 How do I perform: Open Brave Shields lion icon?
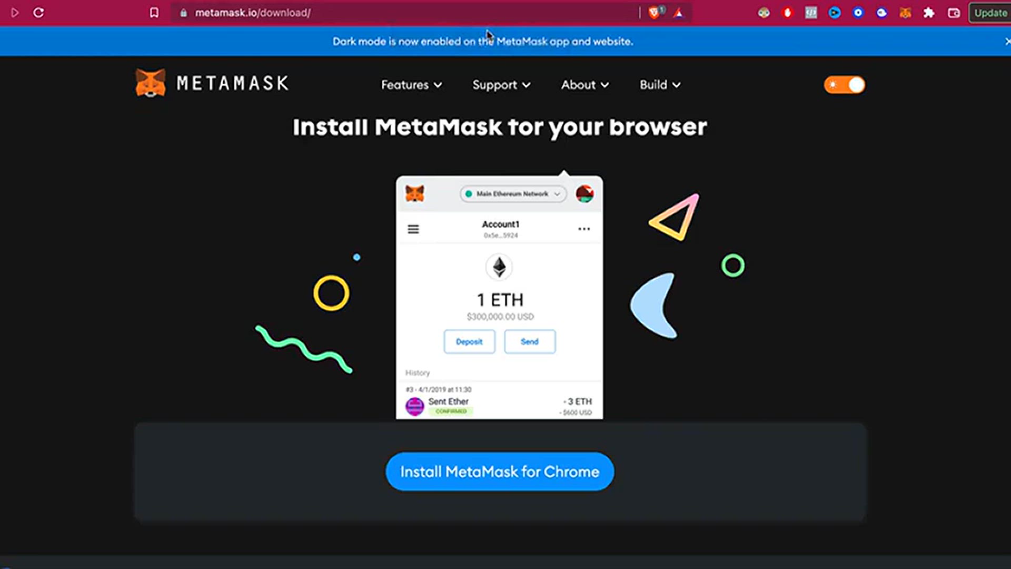click(x=655, y=13)
